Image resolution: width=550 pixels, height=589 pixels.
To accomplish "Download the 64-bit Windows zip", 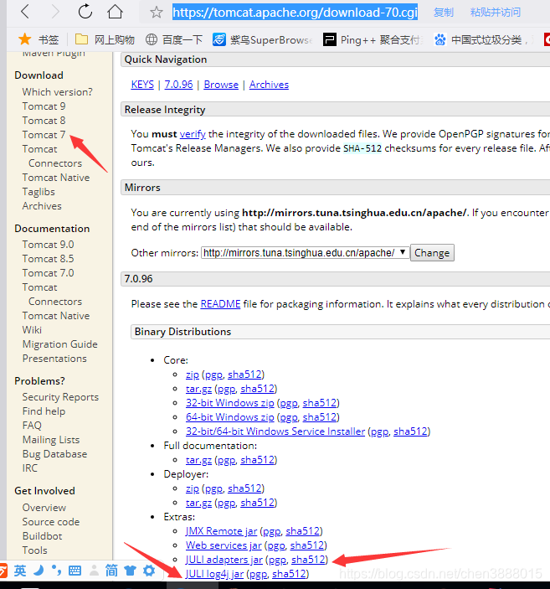I will (229, 417).
